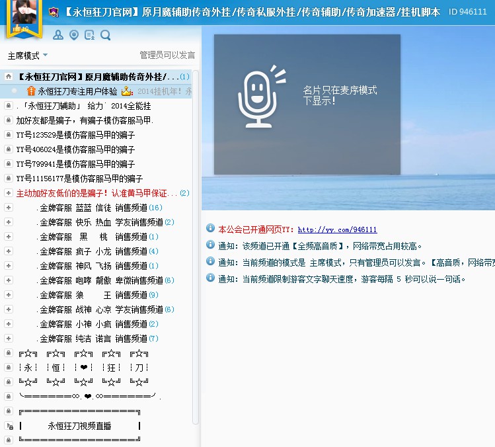This screenshot has width=495, height=447.
Task: Click the ID 946111 channel number
Action: [467, 12]
